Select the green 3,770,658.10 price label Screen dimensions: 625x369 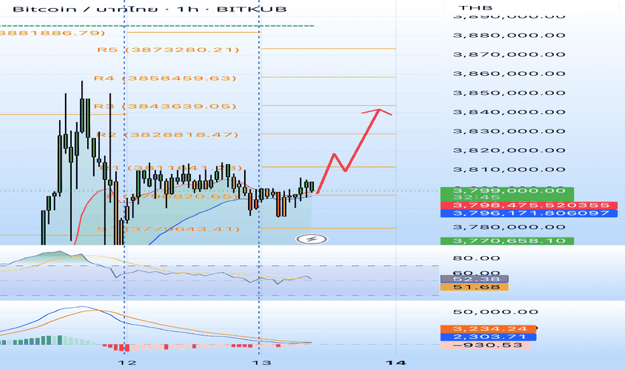(x=507, y=241)
